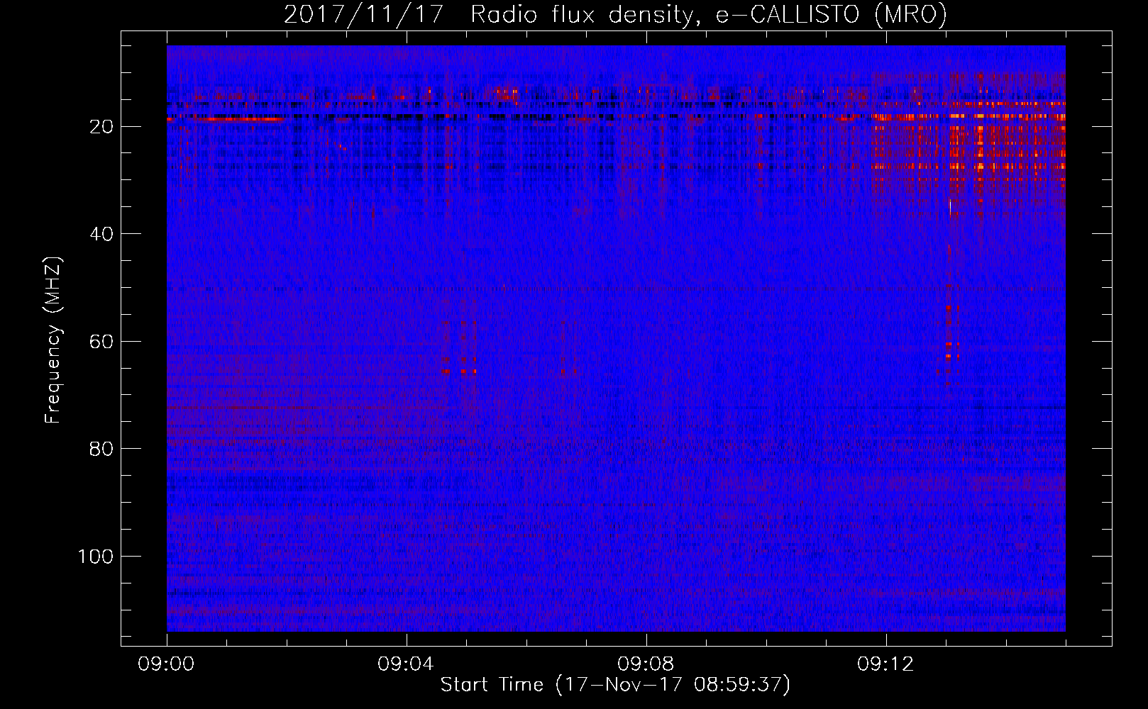Click the 09:08 time tick label
This screenshot has width=1148, height=709.
646,664
